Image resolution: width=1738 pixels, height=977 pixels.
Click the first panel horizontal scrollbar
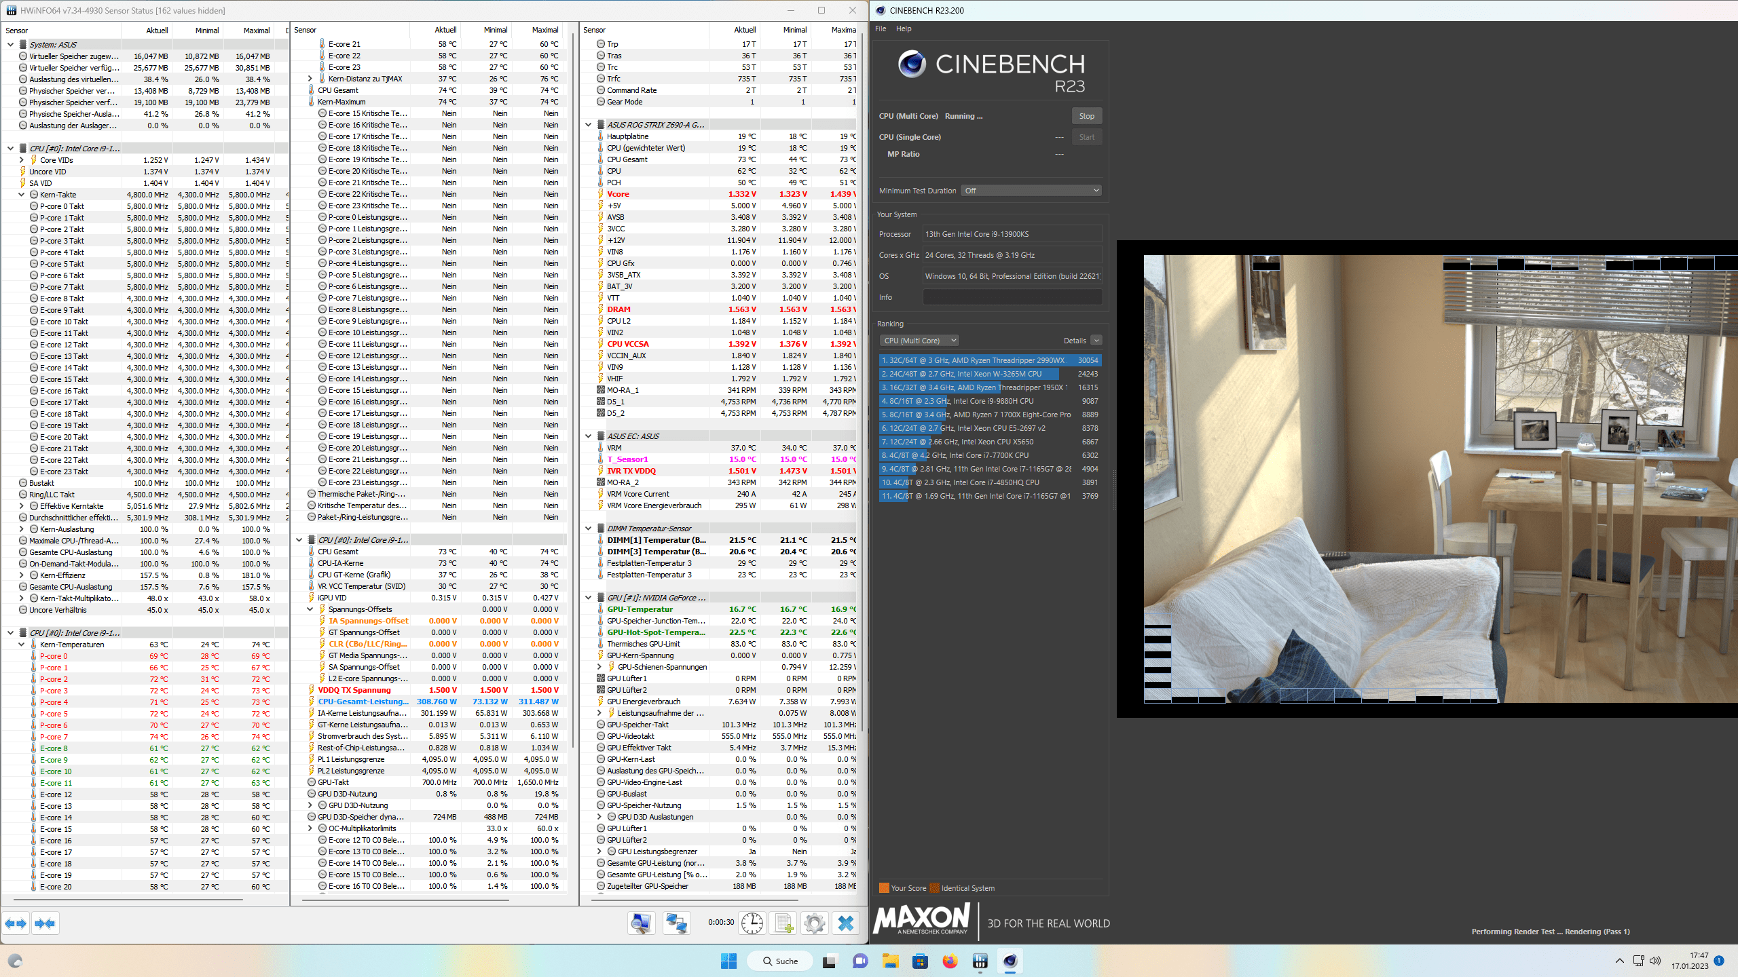[128, 900]
